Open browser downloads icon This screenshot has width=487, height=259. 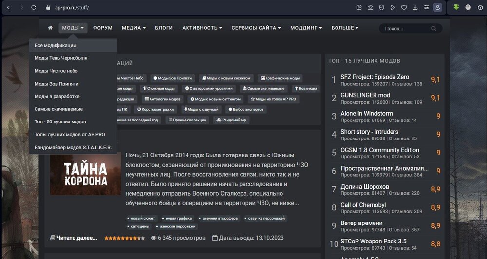click(415, 7)
